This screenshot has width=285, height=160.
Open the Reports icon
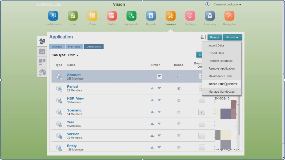[x=151, y=16]
